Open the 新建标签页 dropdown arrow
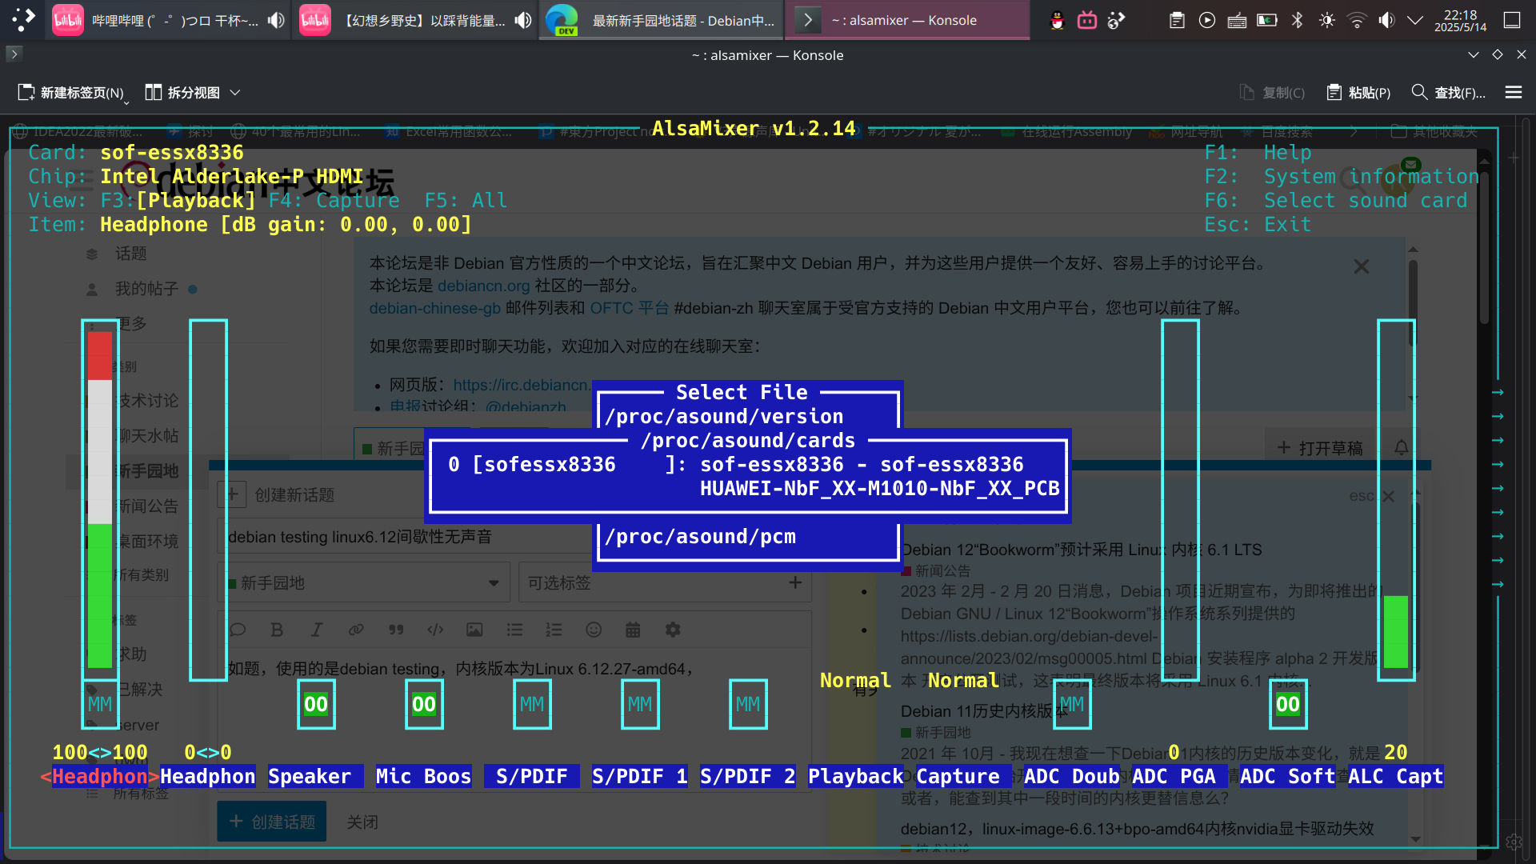The width and height of the screenshot is (1536, 864). tap(126, 102)
